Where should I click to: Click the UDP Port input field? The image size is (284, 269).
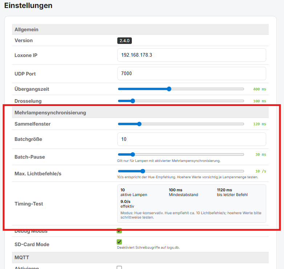[x=192, y=73]
